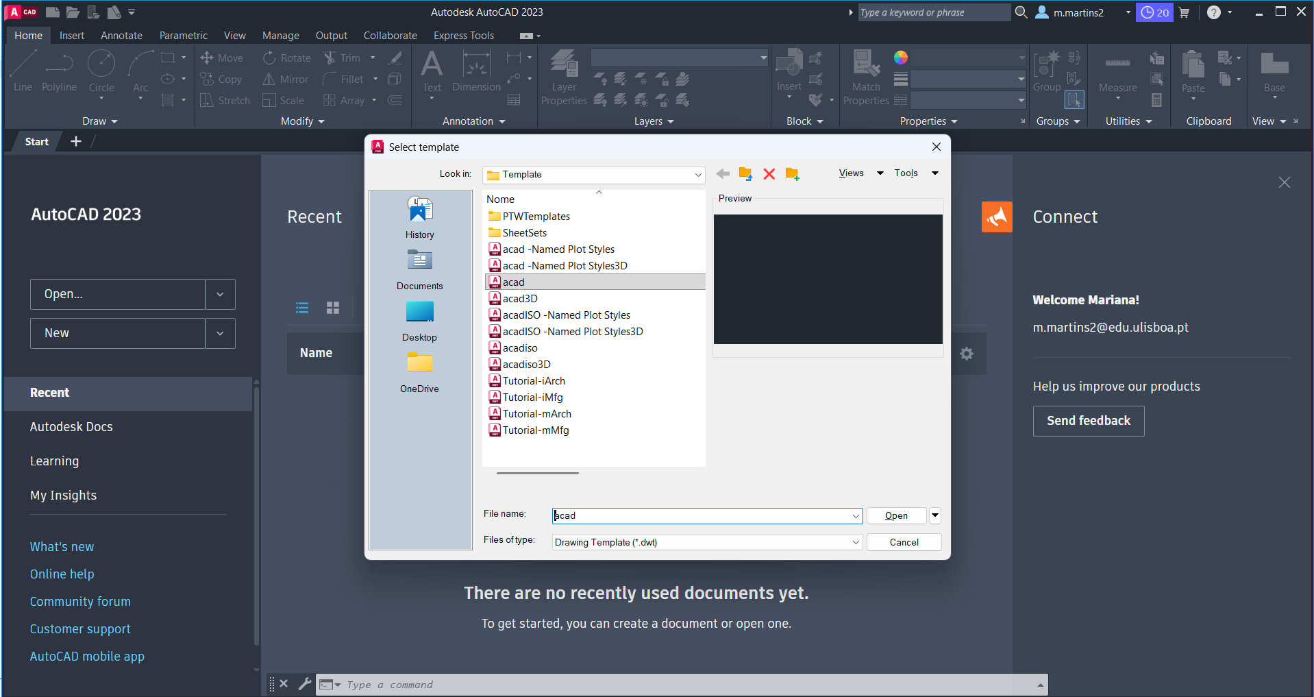The width and height of the screenshot is (1314, 697).
Task: Open the Insert ribbon tab
Action: 72,36
